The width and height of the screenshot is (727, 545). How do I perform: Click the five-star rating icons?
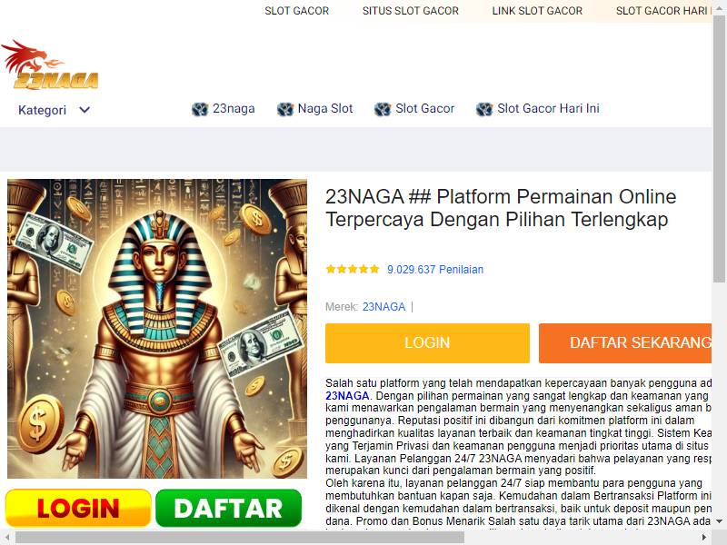point(353,269)
